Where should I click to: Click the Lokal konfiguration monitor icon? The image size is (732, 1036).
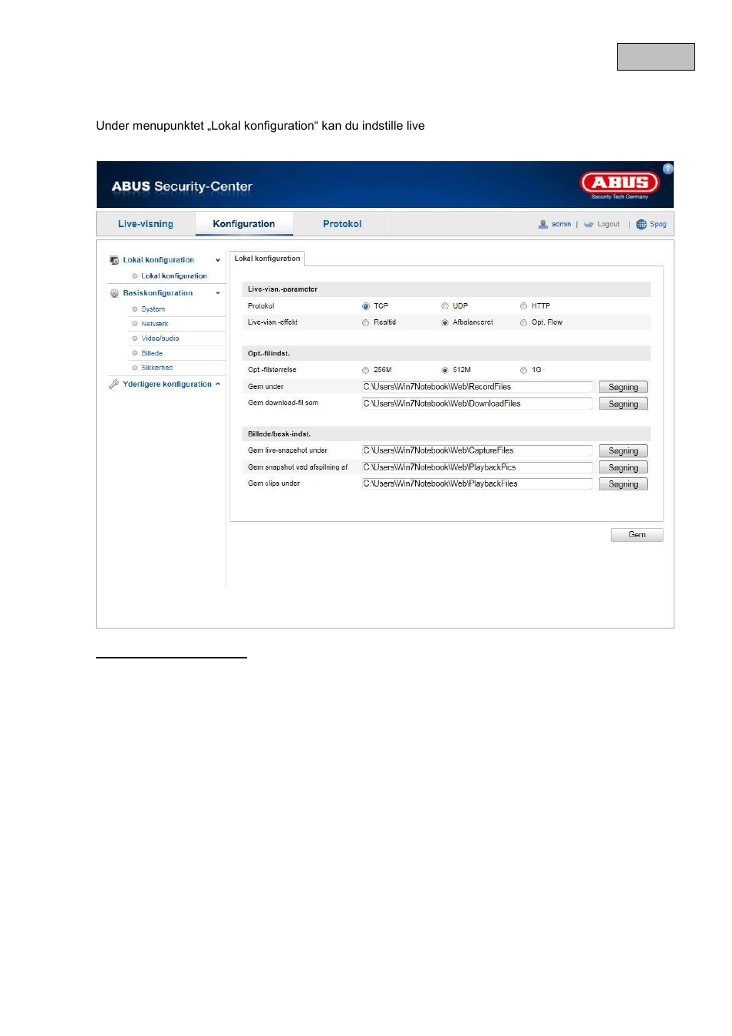click(x=114, y=260)
